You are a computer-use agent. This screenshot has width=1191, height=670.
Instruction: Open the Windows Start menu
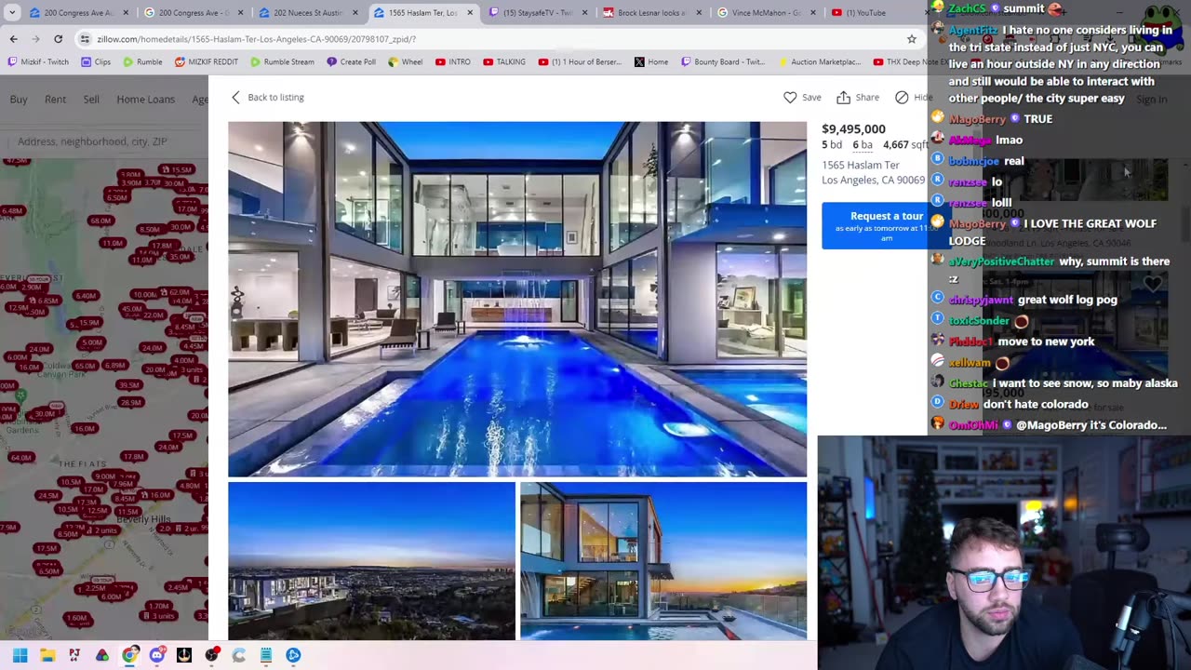click(x=20, y=655)
